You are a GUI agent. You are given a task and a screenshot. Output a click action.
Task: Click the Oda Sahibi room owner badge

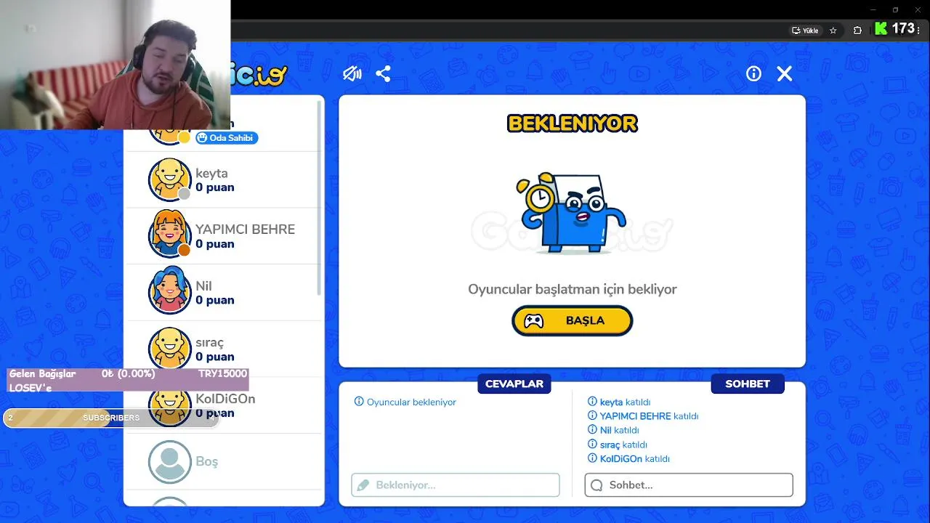[227, 137]
